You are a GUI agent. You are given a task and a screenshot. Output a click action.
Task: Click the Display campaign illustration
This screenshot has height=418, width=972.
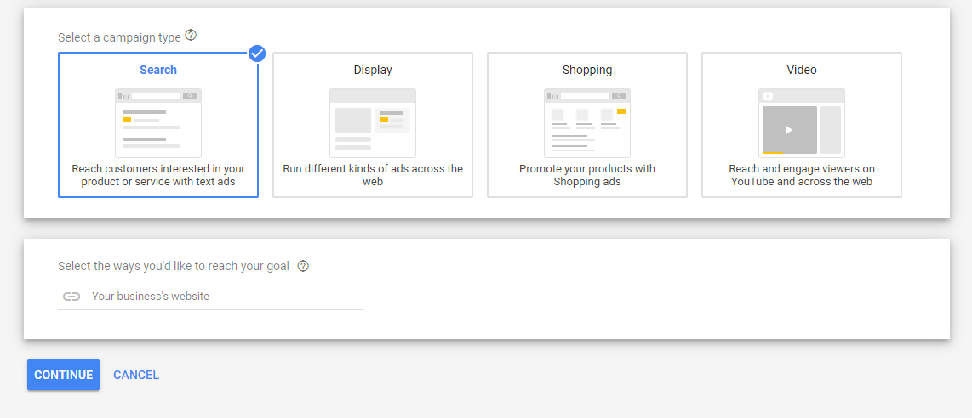[x=373, y=123]
